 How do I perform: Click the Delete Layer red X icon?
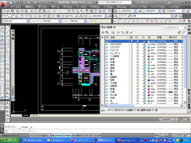[x=127, y=32]
